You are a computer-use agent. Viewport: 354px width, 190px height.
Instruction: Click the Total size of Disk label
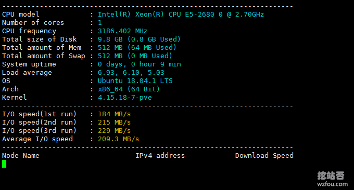(39, 39)
